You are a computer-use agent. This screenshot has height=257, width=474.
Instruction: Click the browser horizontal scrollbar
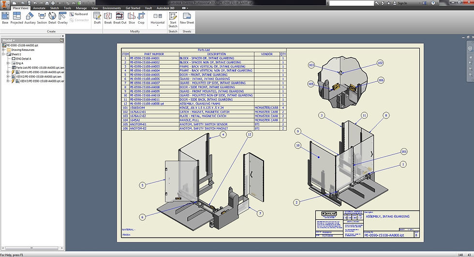click(x=32, y=248)
